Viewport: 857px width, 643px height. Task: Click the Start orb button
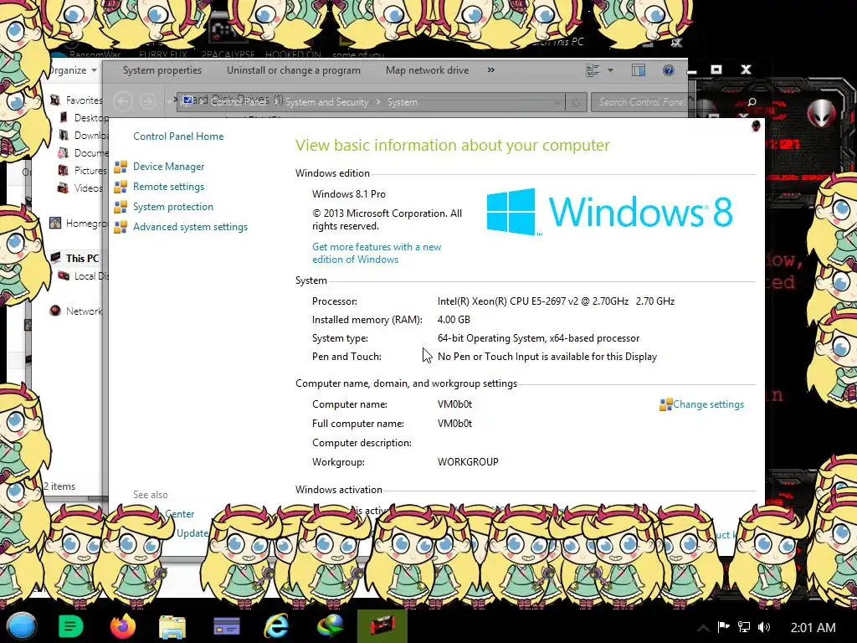click(x=21, y=626)
